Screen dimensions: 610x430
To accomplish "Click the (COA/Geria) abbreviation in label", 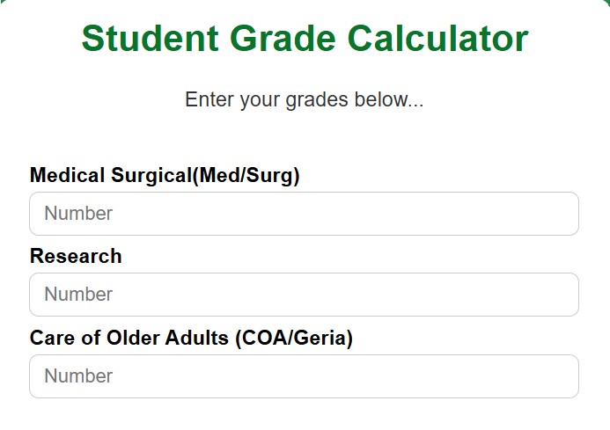I will [x=294, y=338].
